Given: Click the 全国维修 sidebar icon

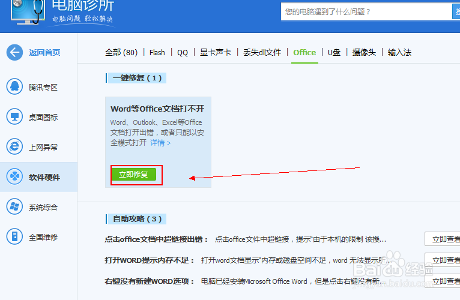Looking at the screenshot, I should tap(14, 236).
